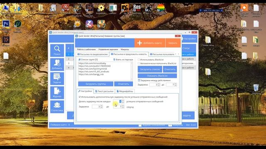Open the Текст рассылки sub-tab
Screen dimensions: 266x149
pyautogui.click(x=104, y=91)
